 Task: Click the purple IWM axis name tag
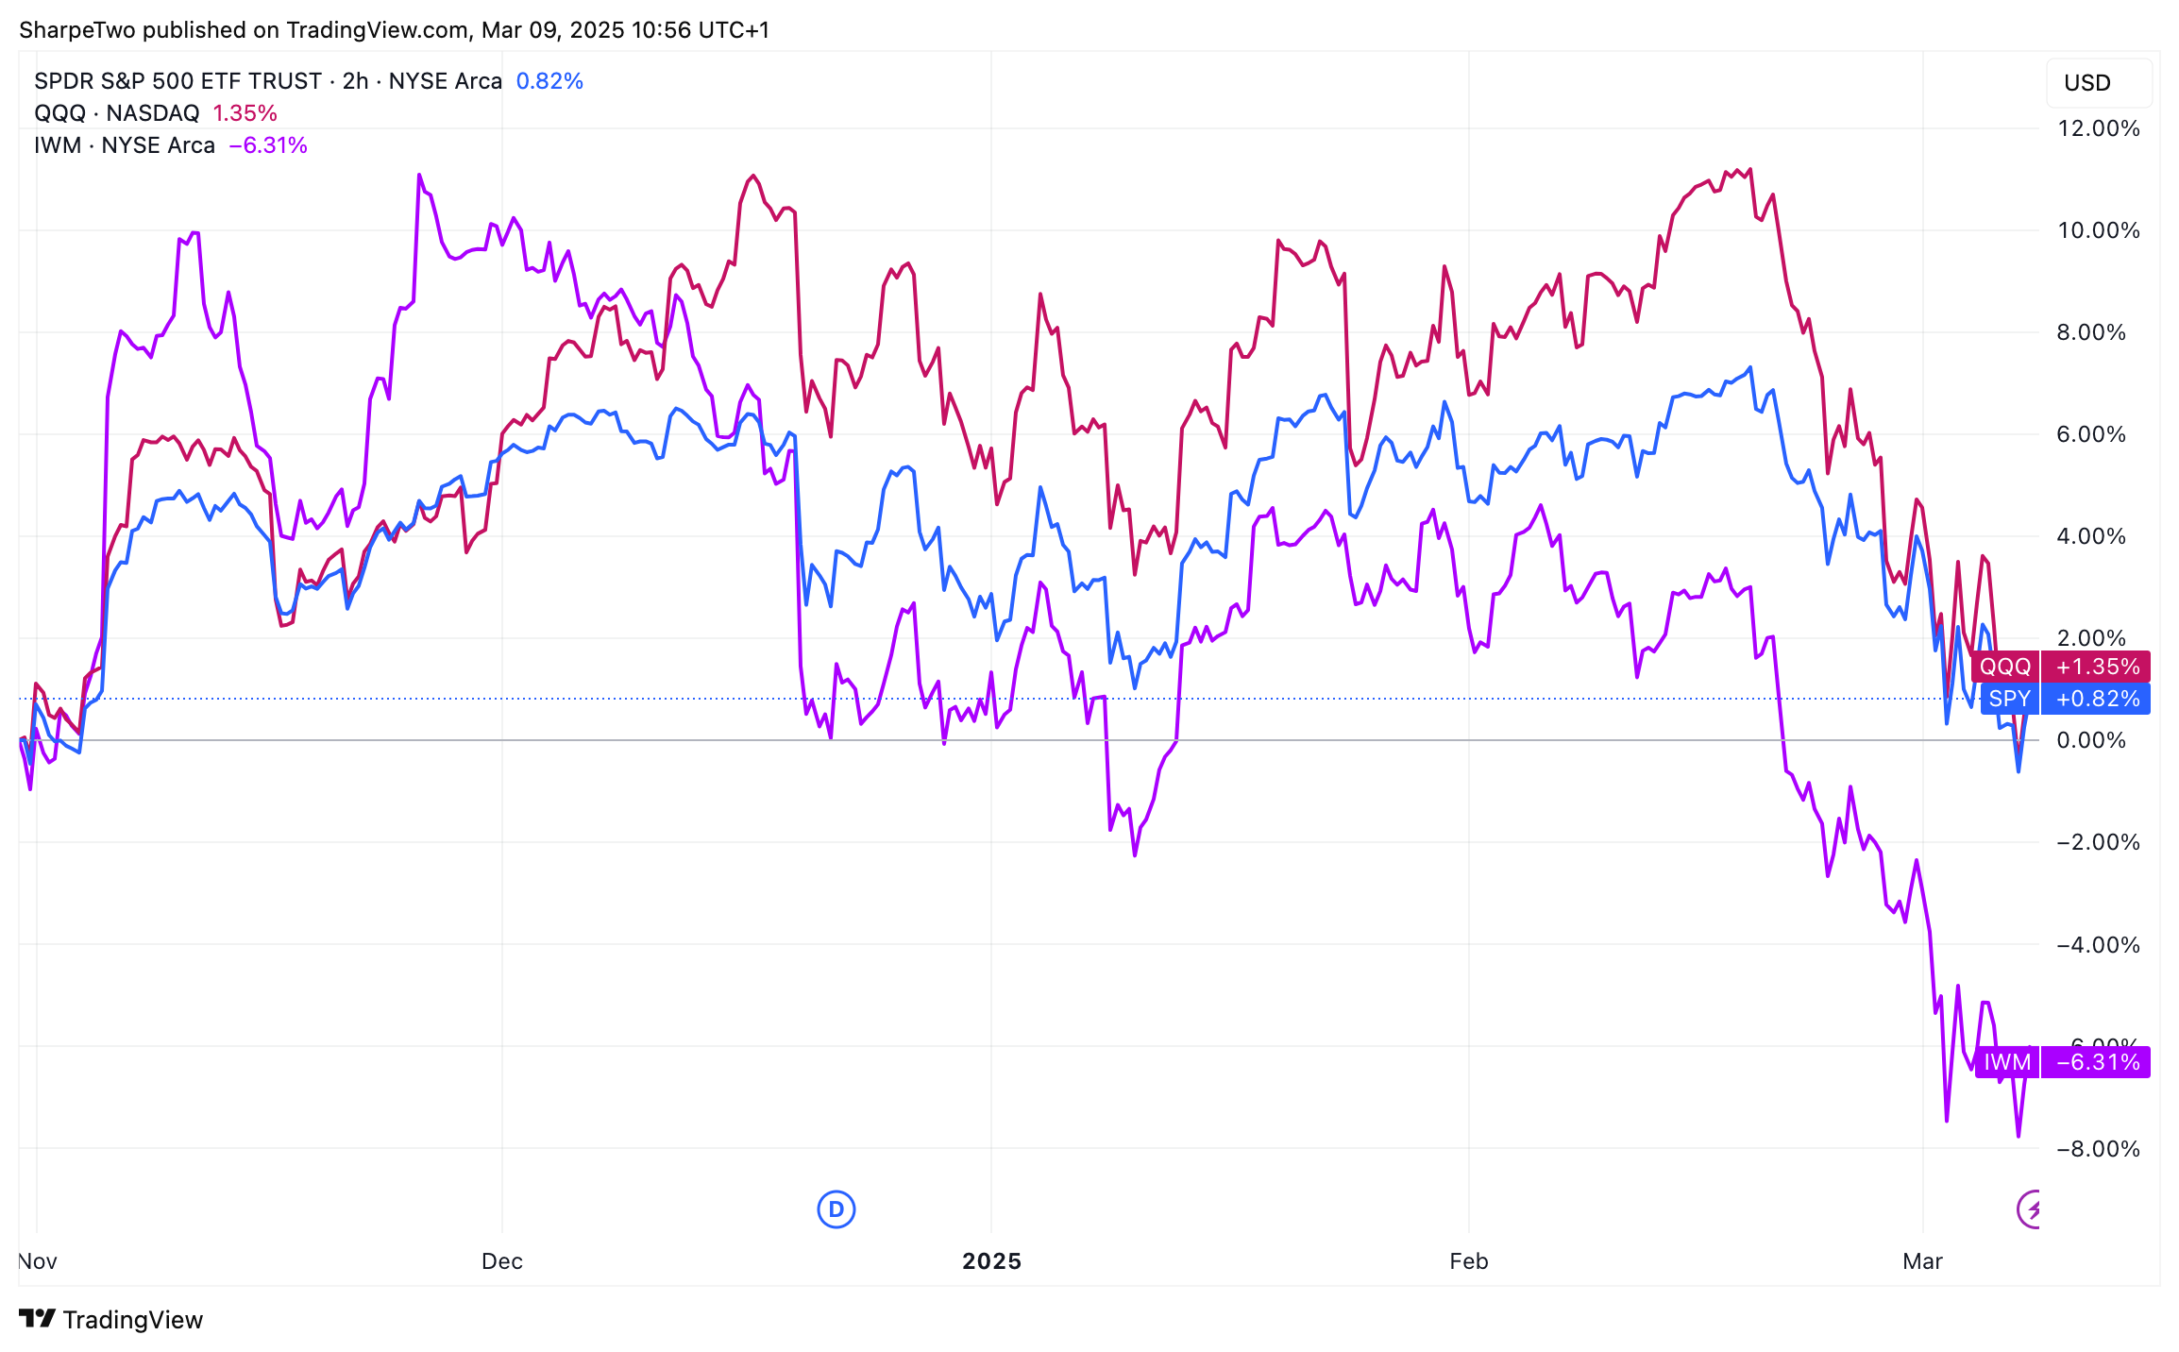[2006, 1062]
